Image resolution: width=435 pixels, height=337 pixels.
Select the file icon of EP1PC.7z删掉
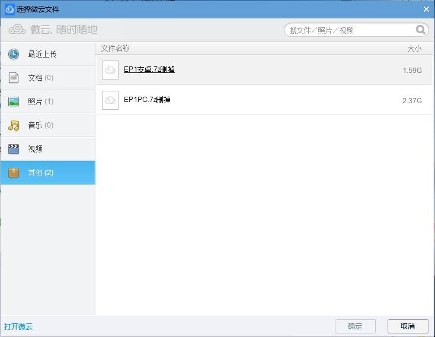point(110,100)
